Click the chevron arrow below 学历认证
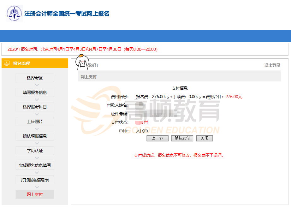The image size is (291, 208). click(x=37, y=158)
